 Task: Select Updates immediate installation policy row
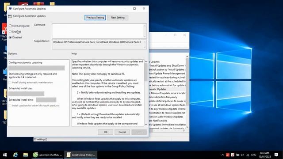tap(167, 125)
